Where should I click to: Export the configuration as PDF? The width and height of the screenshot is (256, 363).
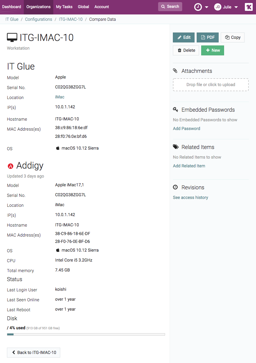[208, 37]
